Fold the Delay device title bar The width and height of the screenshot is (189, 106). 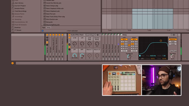(176, 35)
